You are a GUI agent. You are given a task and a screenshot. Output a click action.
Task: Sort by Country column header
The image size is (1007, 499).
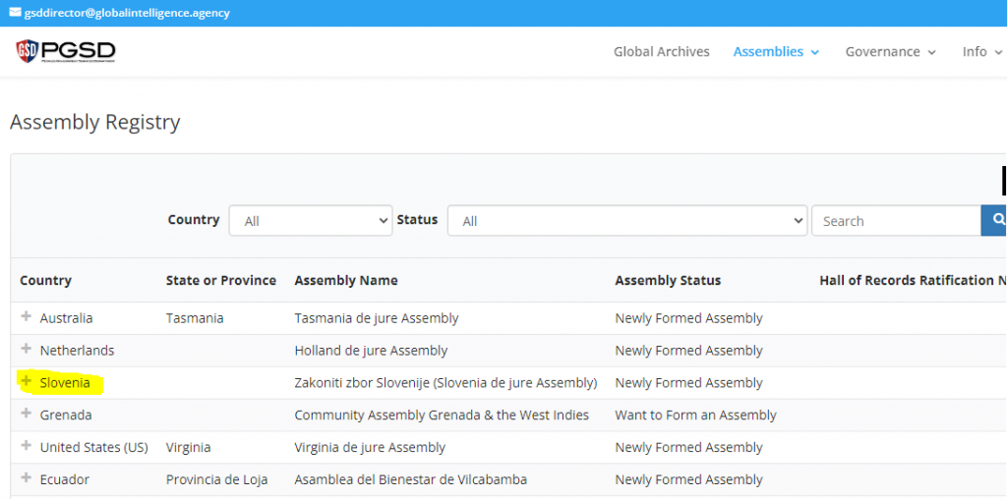pyautogui.click(x=45, y=280)
